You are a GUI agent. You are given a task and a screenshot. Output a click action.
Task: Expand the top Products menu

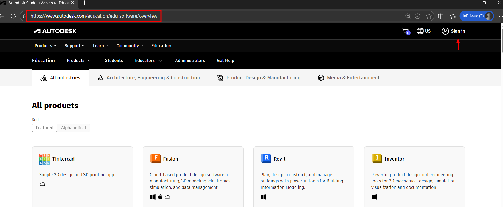click(x=45, y=46)
